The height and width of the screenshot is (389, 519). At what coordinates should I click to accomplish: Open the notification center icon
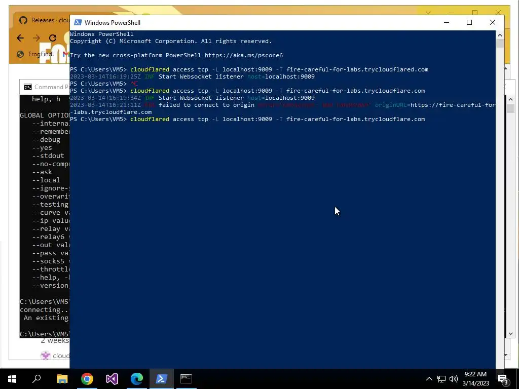503,379
